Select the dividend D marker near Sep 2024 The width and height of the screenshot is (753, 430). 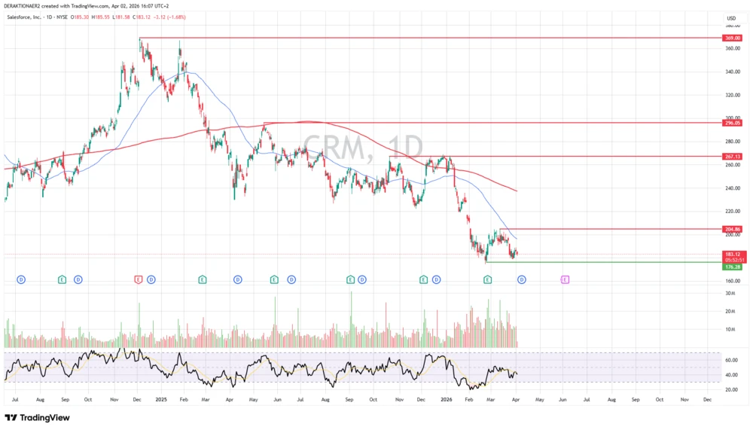point(78,279)
